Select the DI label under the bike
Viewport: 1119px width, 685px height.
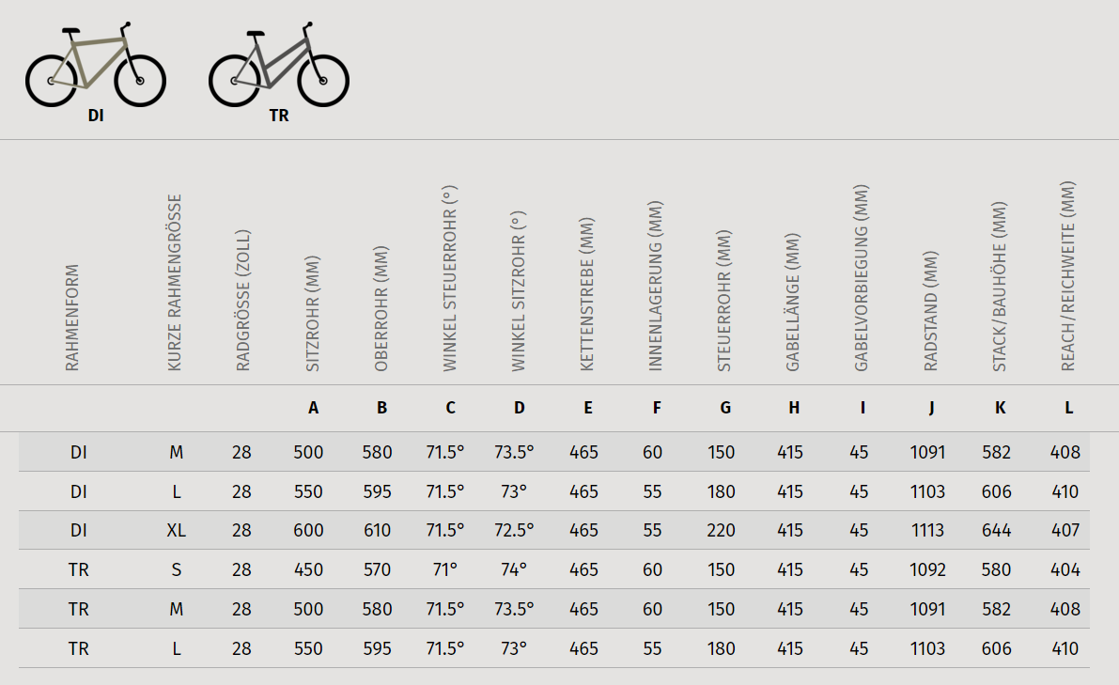point(96,116)
